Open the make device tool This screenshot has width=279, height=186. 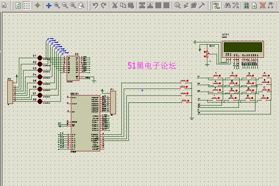coord(186,5)
